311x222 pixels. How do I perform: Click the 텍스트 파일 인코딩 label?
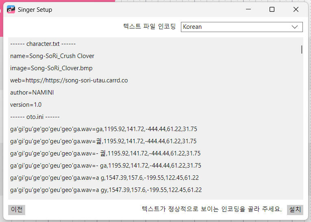click(149, 27)
